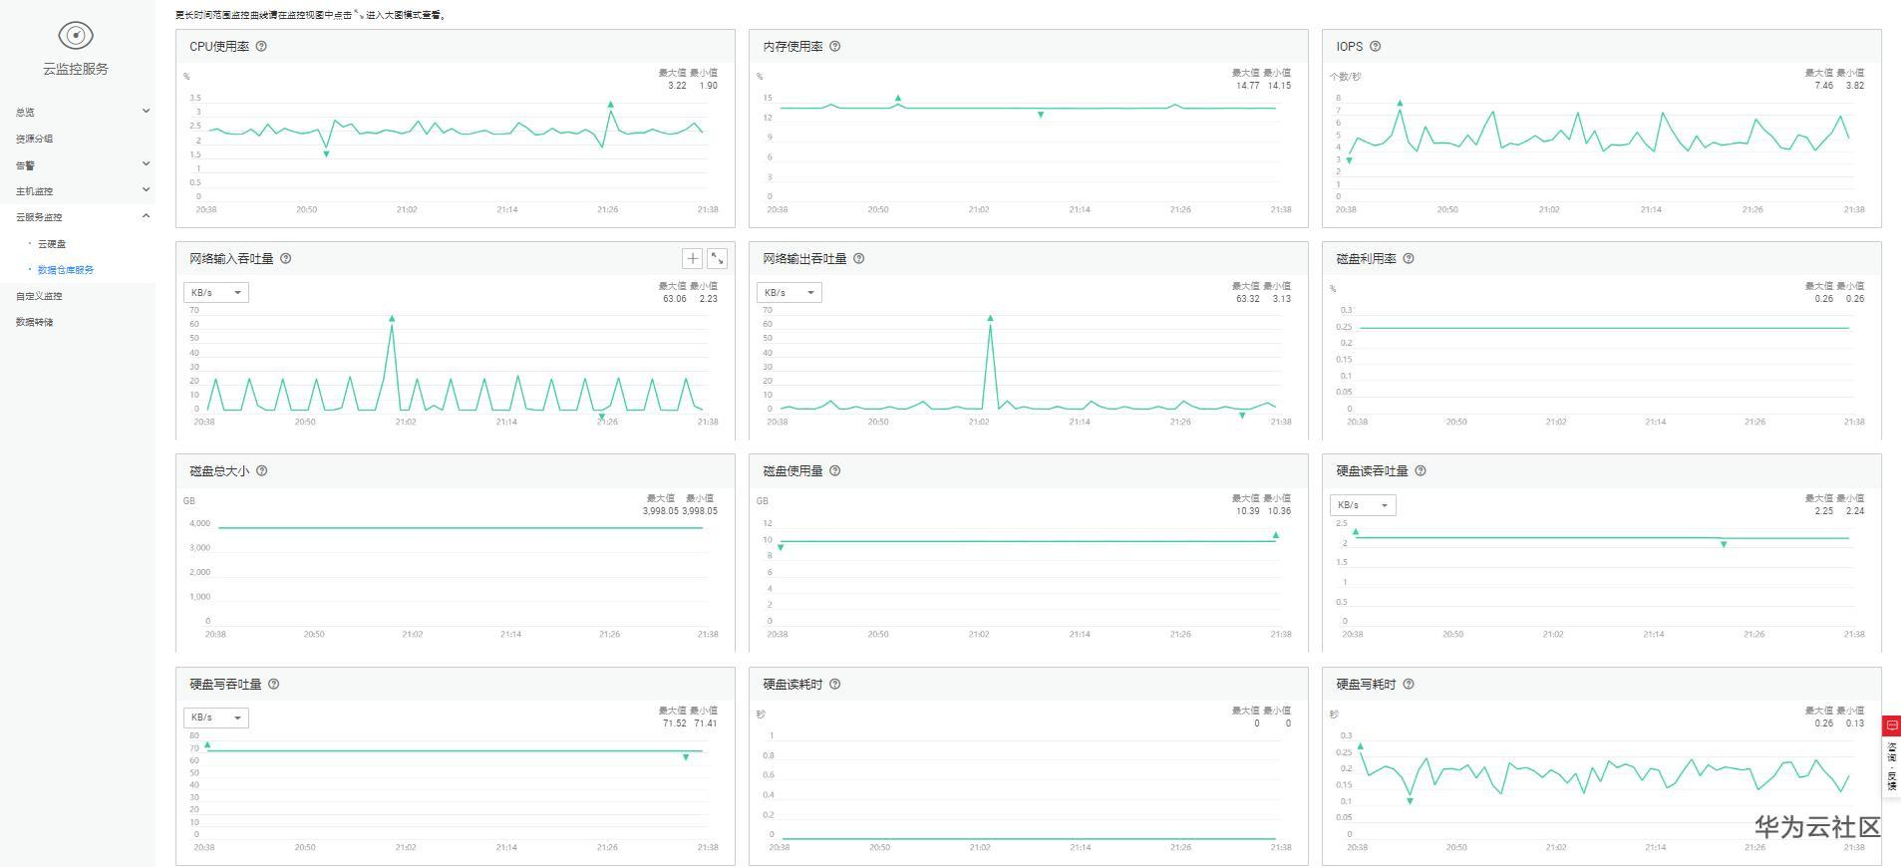Show help for the 磁盘使用量 chart
Screen dimensions: 1901x867
pyautogui.click(x=835, y=471)
